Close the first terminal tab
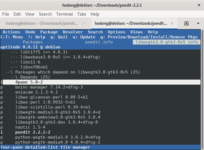 point(83,23)
